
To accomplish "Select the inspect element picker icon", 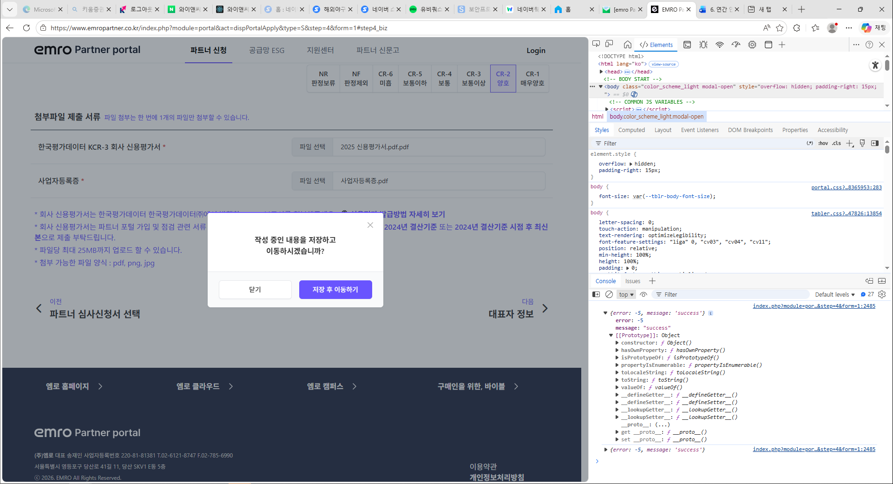I will (596, 44).
